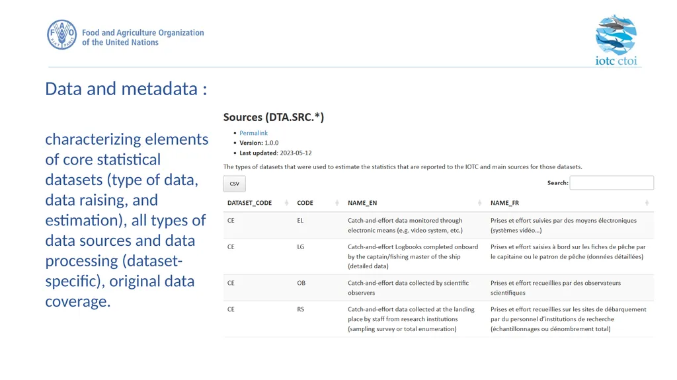This screenshot has width=677, height=380.
Task: Click 'collected by scientific observers' English description
Action: pos(408,288)
